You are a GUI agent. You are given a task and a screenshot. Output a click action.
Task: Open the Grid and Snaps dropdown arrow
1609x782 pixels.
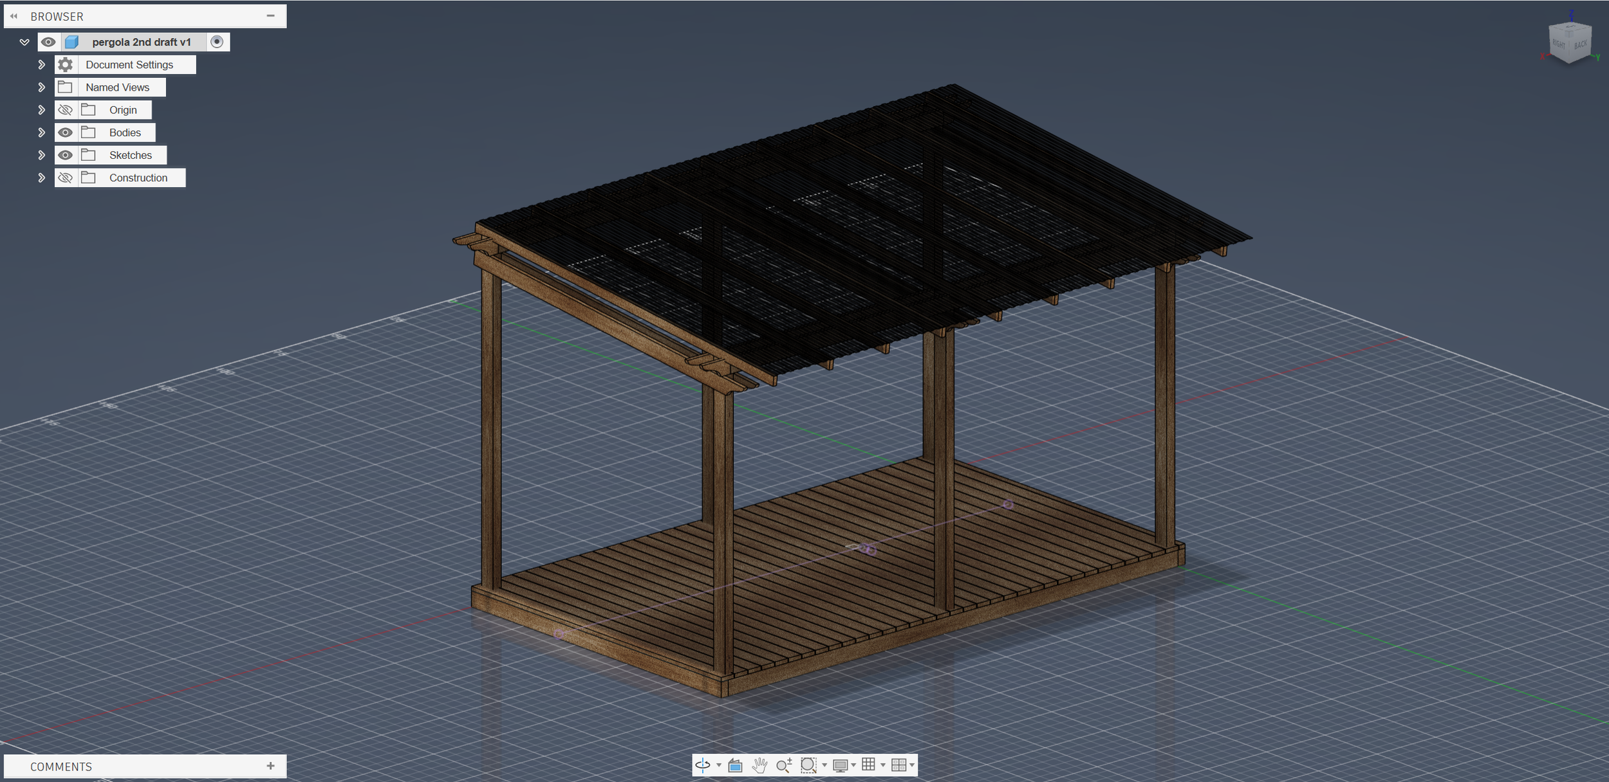click(x=883, y=765)
